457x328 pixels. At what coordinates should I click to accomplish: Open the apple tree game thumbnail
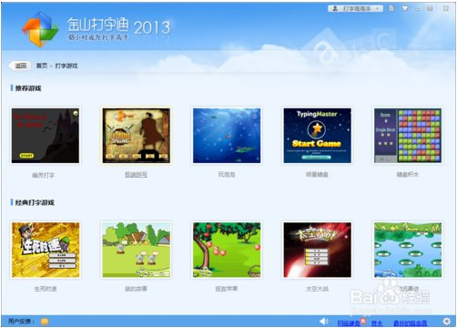tap(227, 250)
